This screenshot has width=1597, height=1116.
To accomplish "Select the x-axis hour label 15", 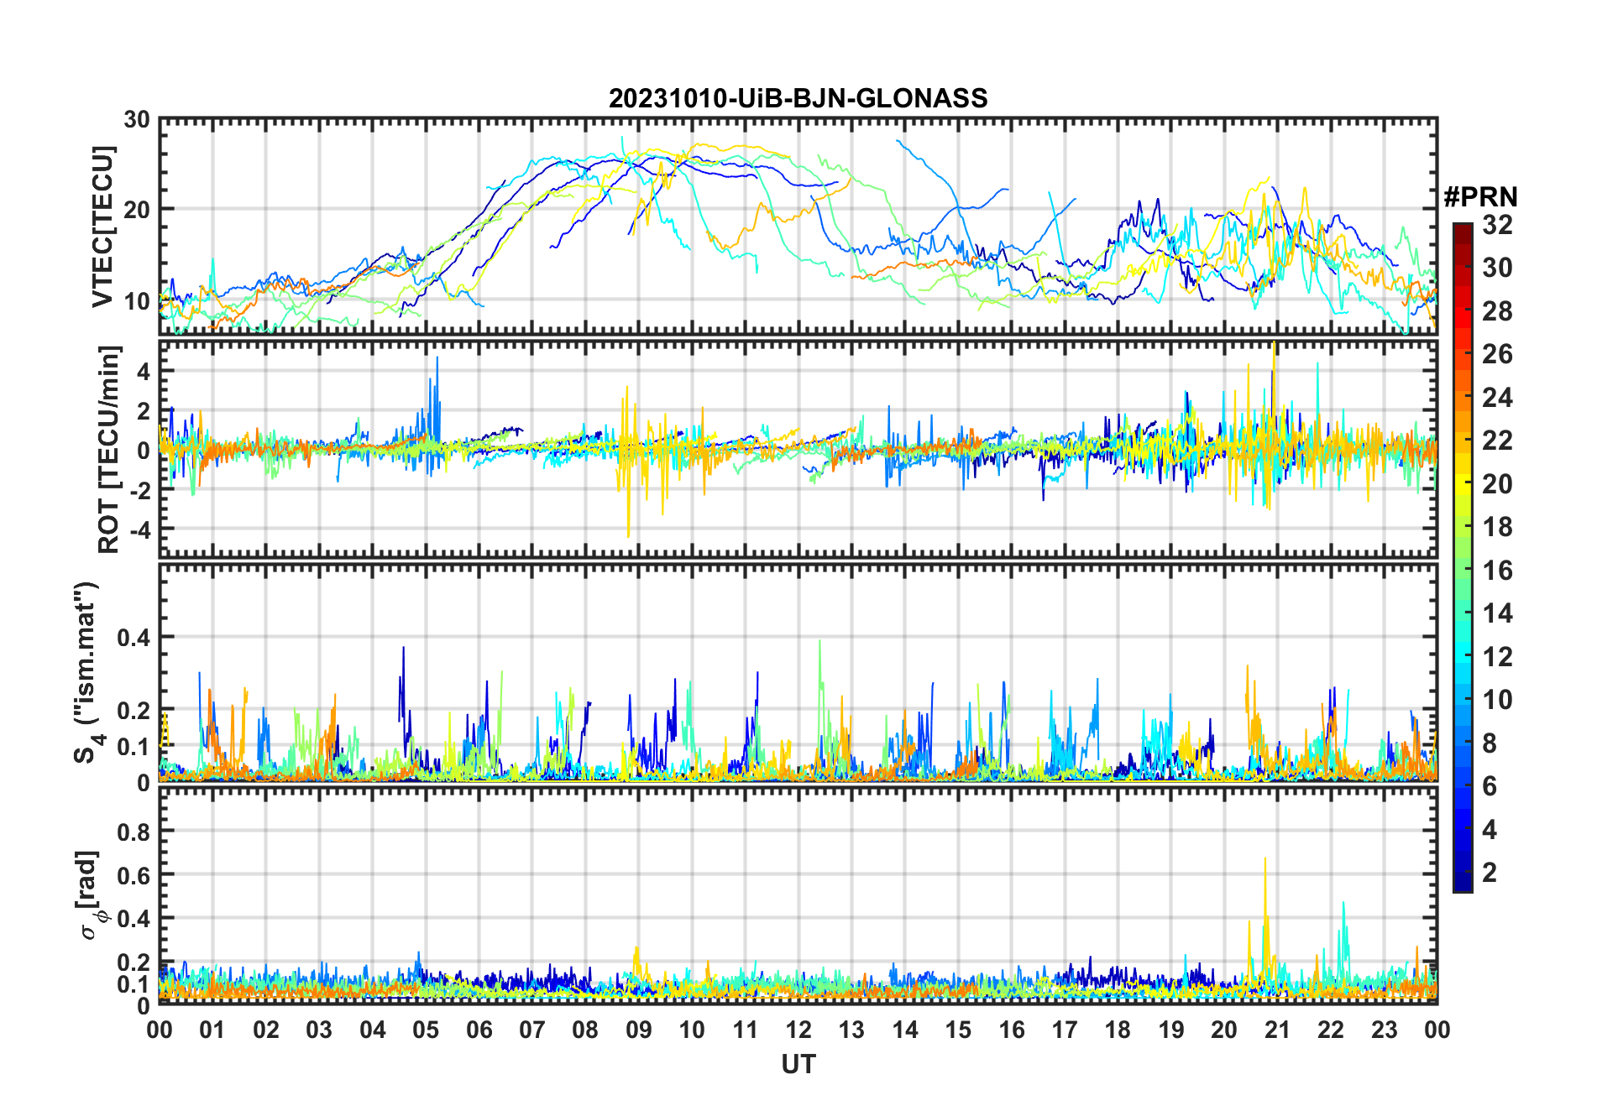I will [x=958, y=1030].
